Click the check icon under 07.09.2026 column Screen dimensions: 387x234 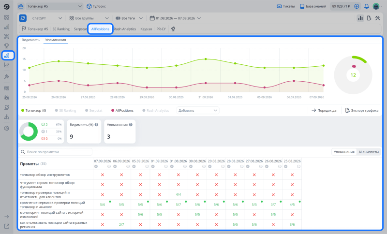tap(96, 167)
